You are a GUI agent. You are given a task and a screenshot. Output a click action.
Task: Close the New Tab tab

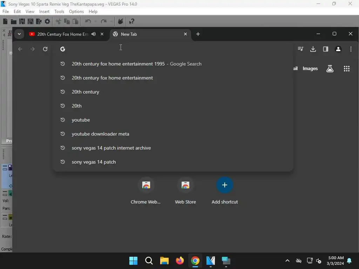pyautogui.click(x=185, y=34)
